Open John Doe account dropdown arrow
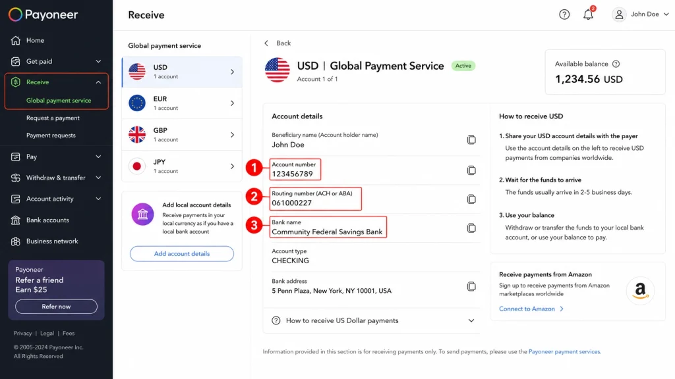 (x=666, y=14)
